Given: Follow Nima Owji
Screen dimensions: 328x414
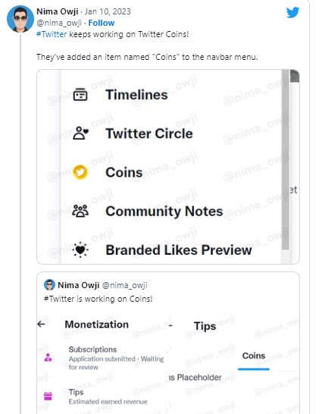Looking at the screenshot, I should tap(102, 23).
